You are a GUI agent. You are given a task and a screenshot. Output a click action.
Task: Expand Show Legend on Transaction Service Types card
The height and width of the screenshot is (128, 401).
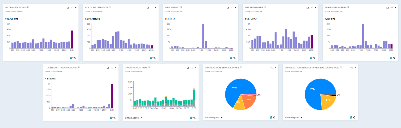point(214,117)
